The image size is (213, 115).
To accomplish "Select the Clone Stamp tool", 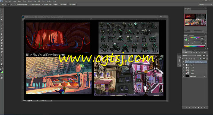I will click(x=2, y=34).
